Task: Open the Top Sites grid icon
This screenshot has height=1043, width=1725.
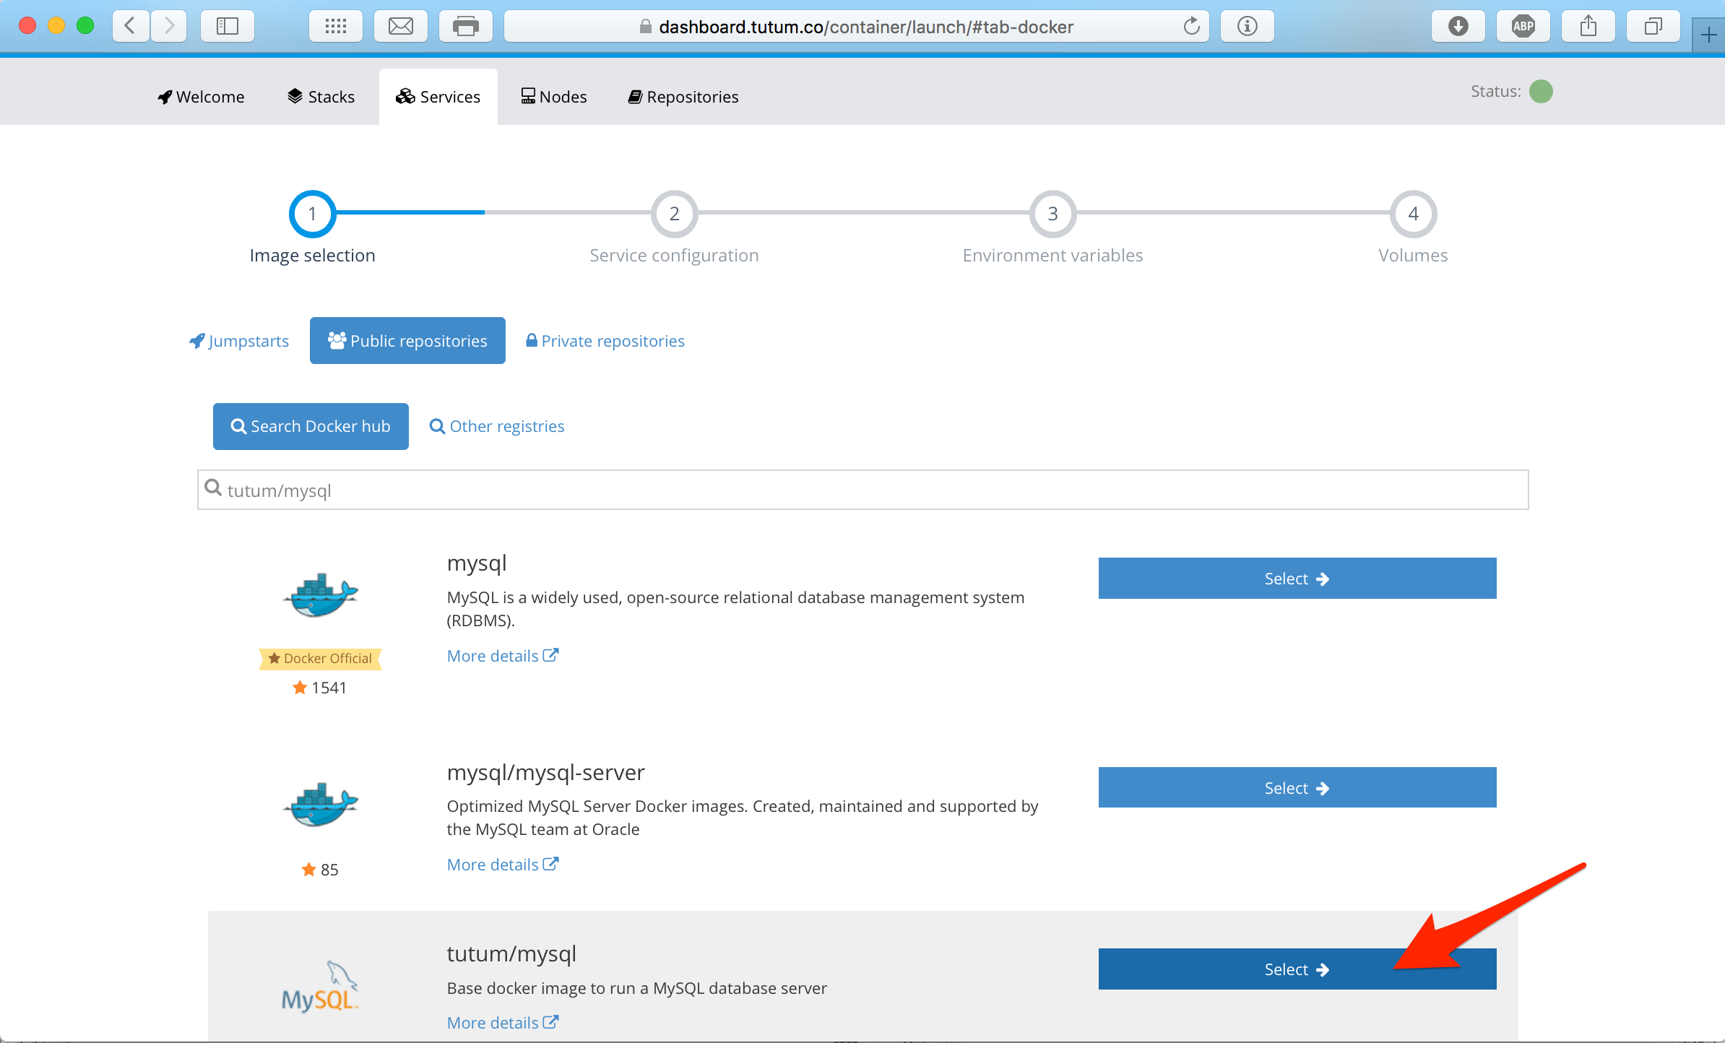Action: pos(336,27)
